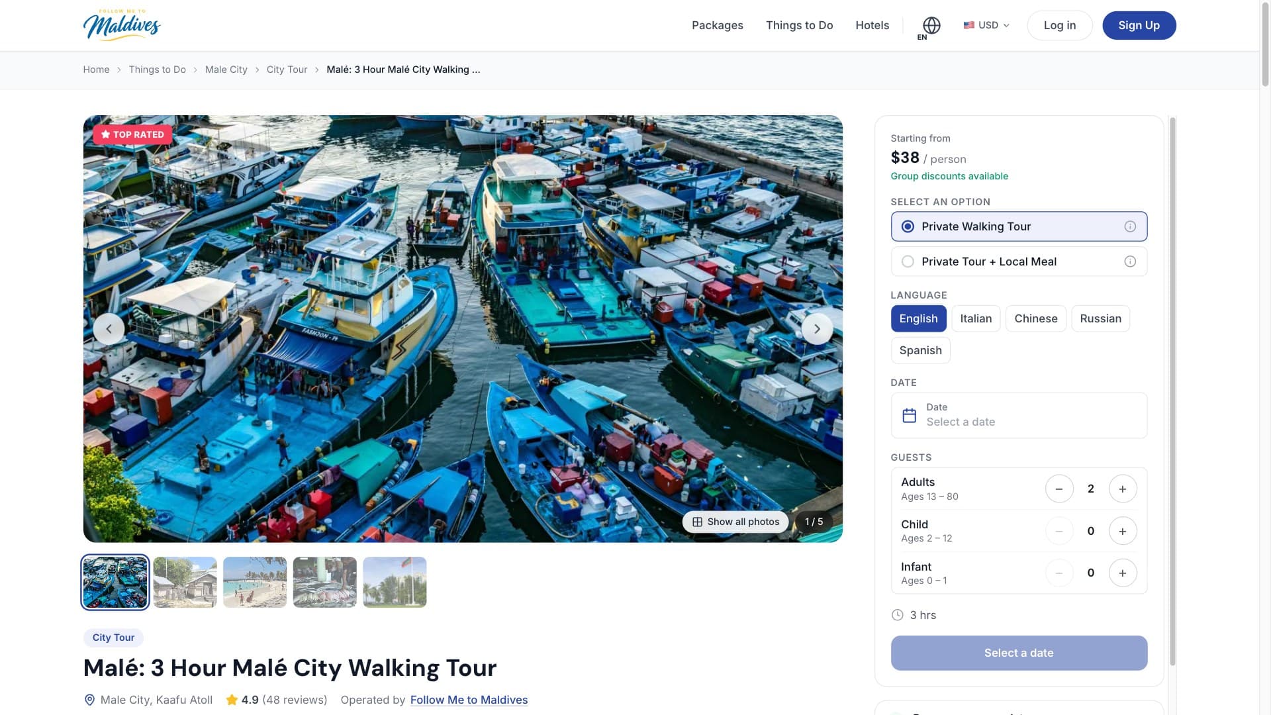The image size is (1271, 715).
Task: Show info for Private Walking Tour option
Action: point(1130,226)
